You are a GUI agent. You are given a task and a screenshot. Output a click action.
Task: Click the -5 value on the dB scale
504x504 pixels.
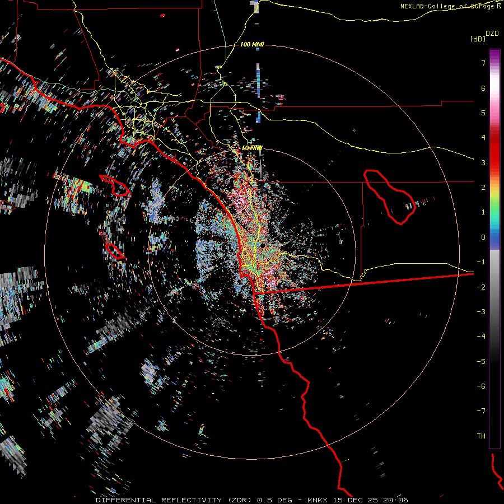coord(481,362)
